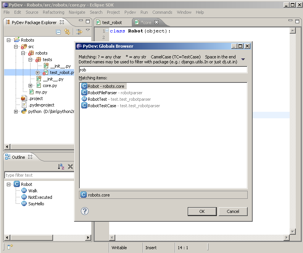Open Globals Browser dialog menu arrow
Viewport: 303px width, 253px height.
[243, 59]
